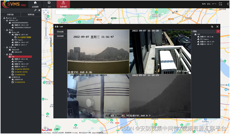This screenshot has width=230, height=134.
Task: Select camera 34020000001370000197
Action: tap(23, 27)
